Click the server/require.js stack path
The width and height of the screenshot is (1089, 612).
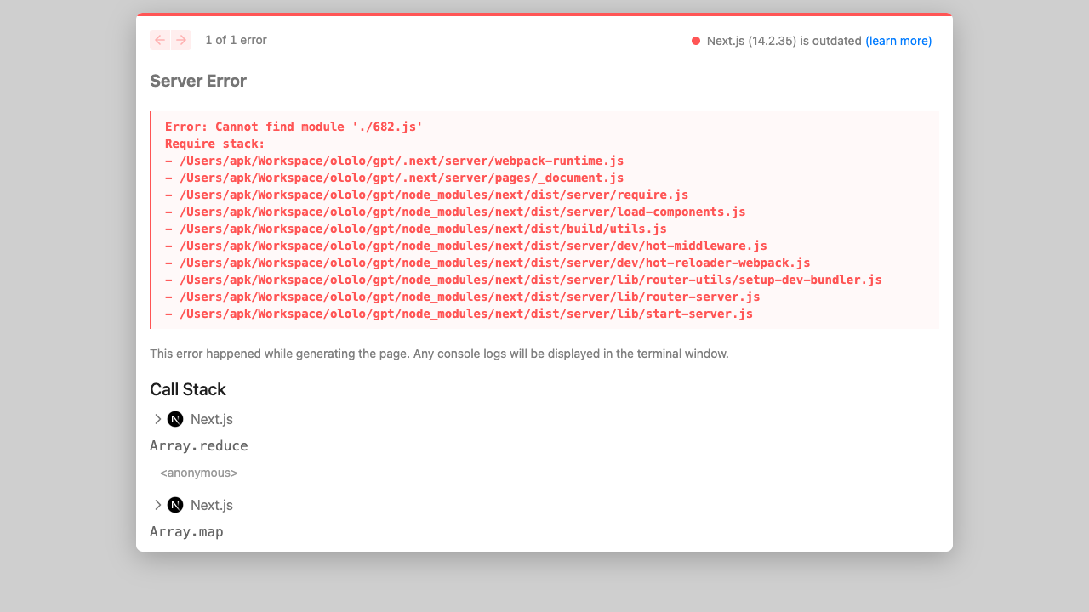tap(427, 195)
